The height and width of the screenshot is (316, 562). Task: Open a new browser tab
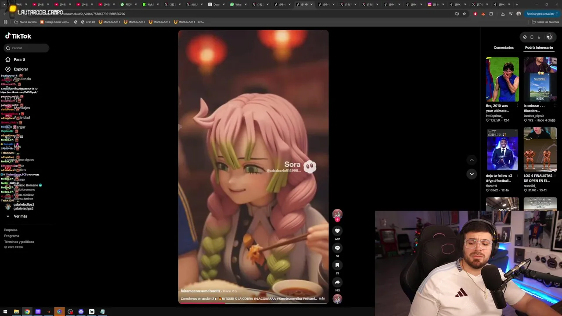517,4
